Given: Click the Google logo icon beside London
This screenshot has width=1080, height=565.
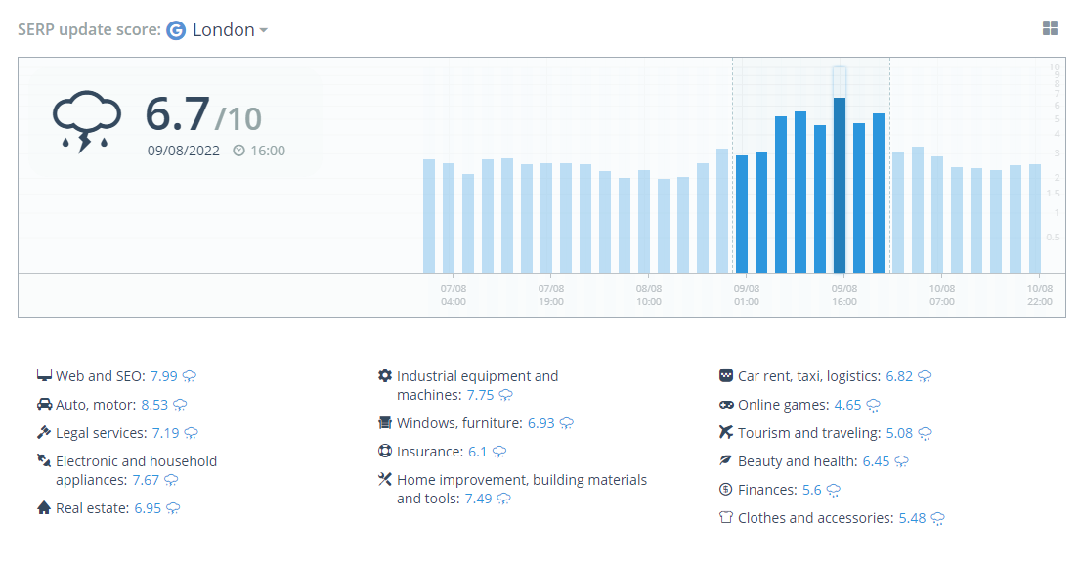Looking at the screenshot, I should (x=176, y=30).
